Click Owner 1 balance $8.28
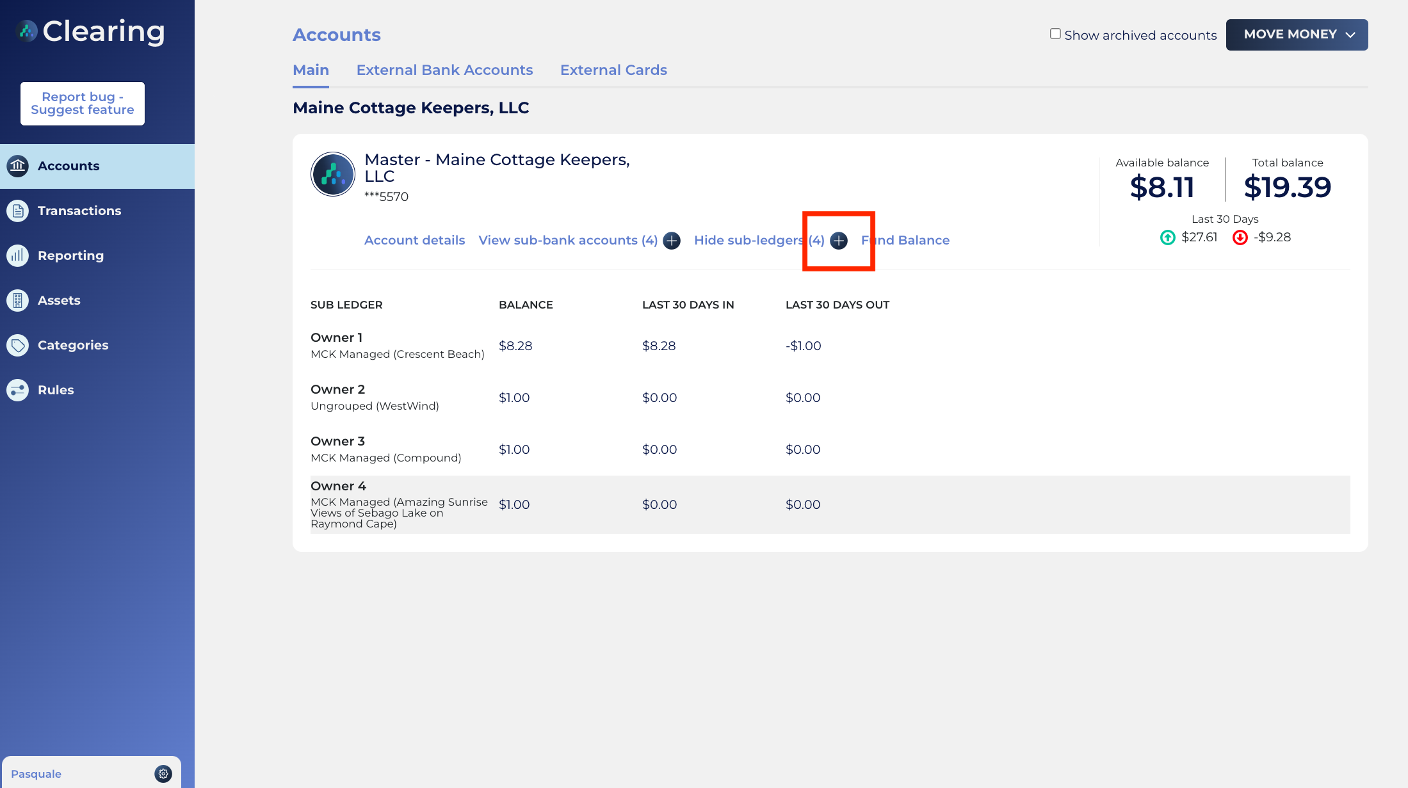The height and width of the screenshot is (788, 1408). 515,346
